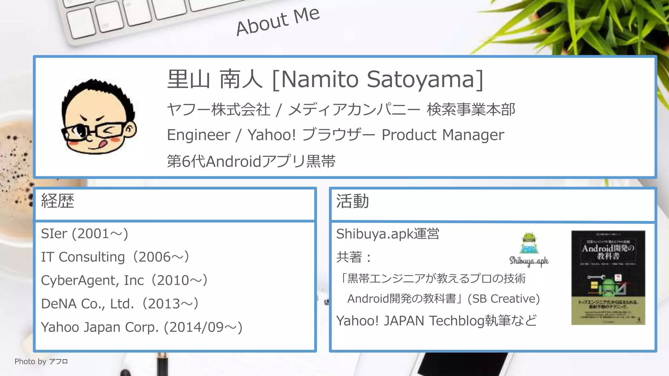
Task: Click the Yahoo! JAPAN Techblog執筆など line
Action: click(x=436, y=321)
